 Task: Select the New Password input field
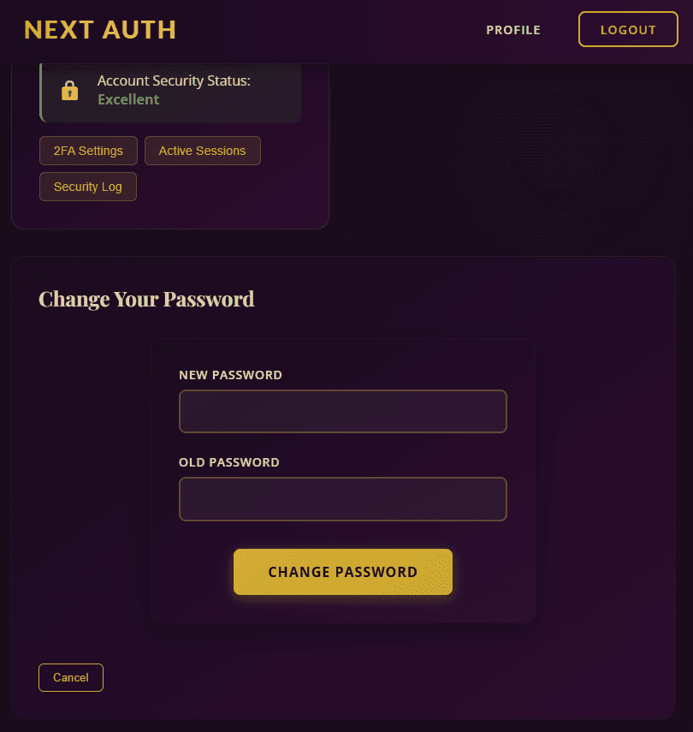click(x=342, y=411)
